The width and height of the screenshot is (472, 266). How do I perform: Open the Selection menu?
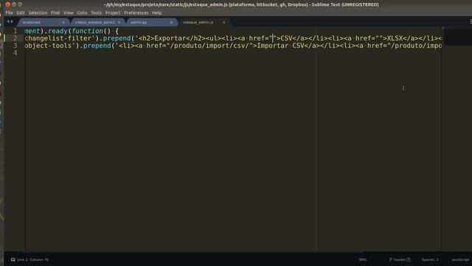pyautogui.click(x=38, y=13)
